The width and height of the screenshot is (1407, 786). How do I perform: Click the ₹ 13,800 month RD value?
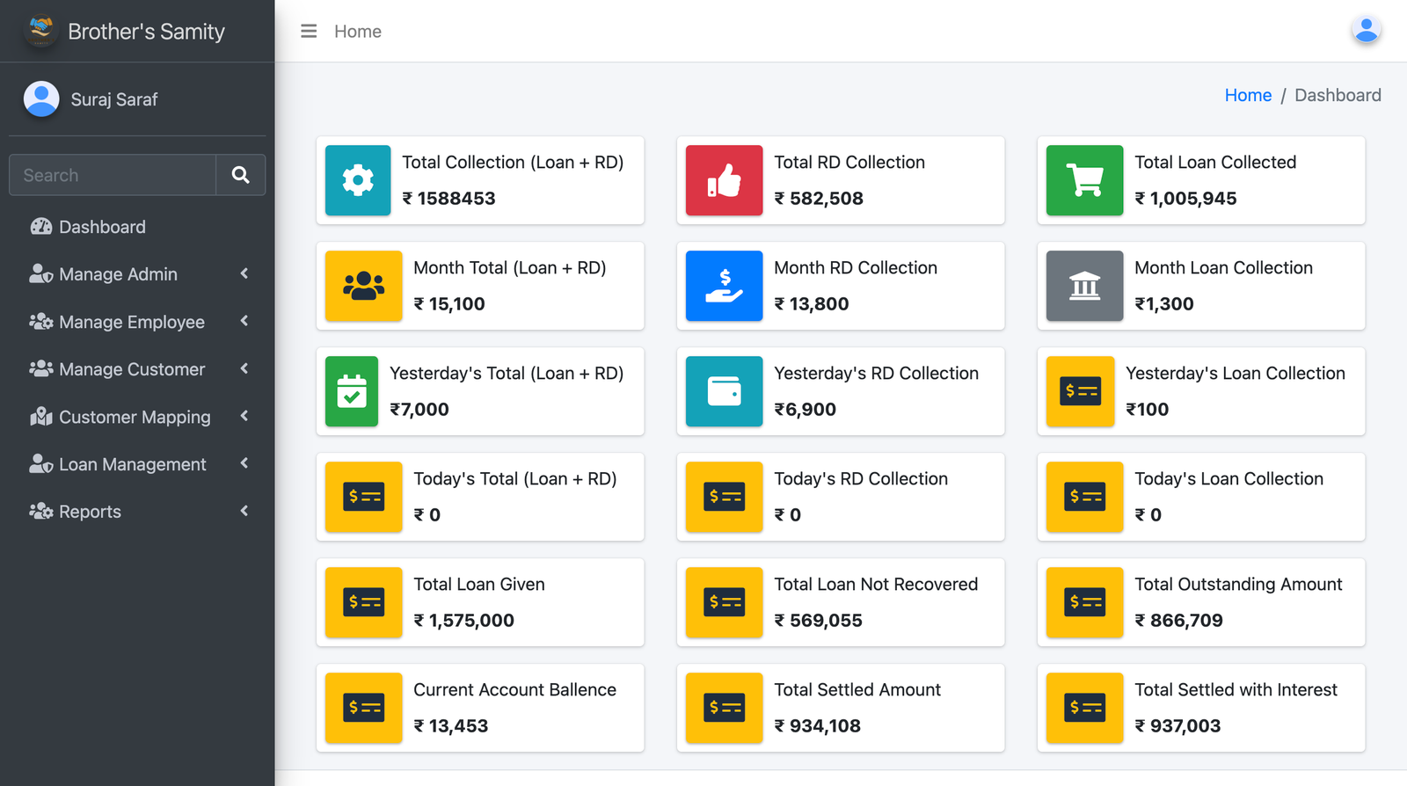812,304
